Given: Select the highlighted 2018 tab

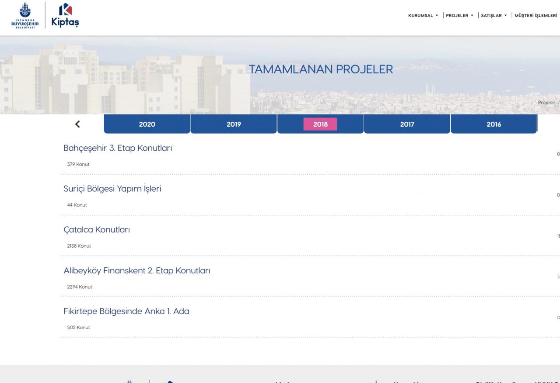Looking at the screenshot, I should (320, 124).
